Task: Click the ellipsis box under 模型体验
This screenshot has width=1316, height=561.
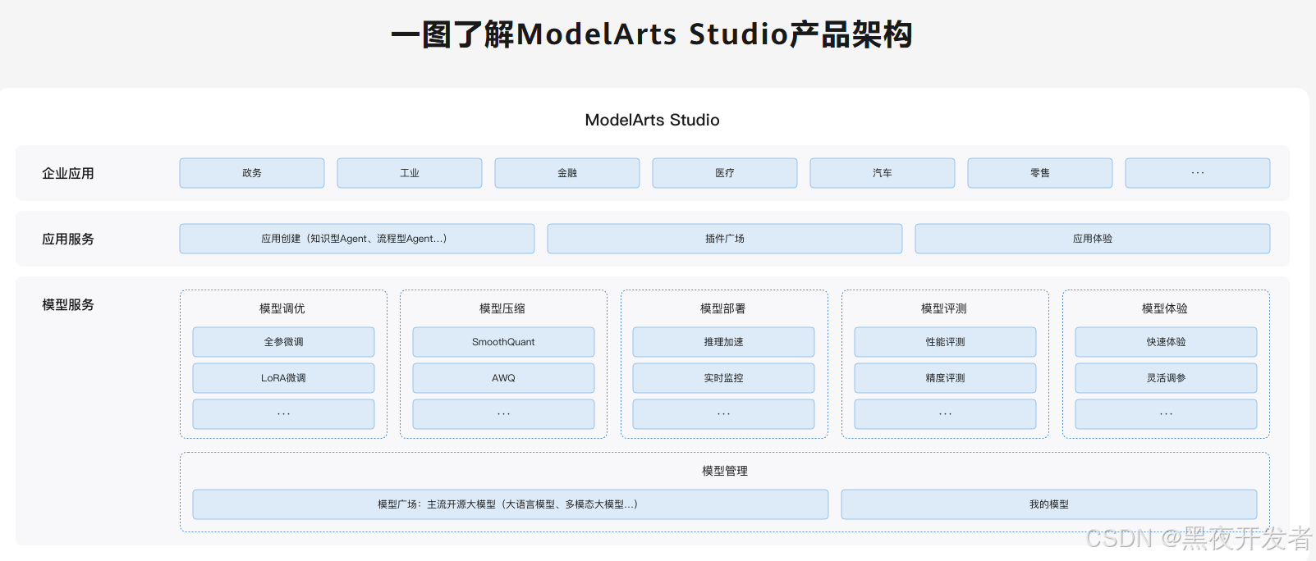Action: pyautogui.click(x=1166, y=414)
